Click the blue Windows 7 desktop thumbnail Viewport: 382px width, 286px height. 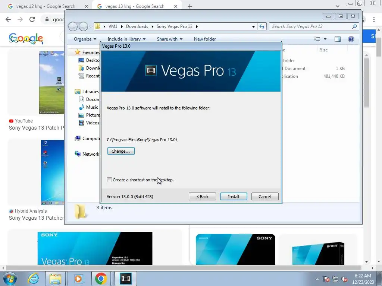pos(53,172)
